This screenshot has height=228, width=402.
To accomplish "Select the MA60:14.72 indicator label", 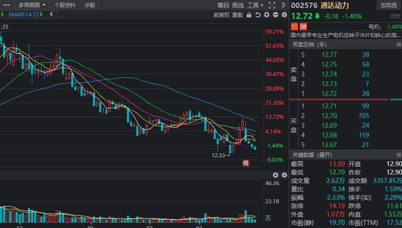I will coord(24,14).
